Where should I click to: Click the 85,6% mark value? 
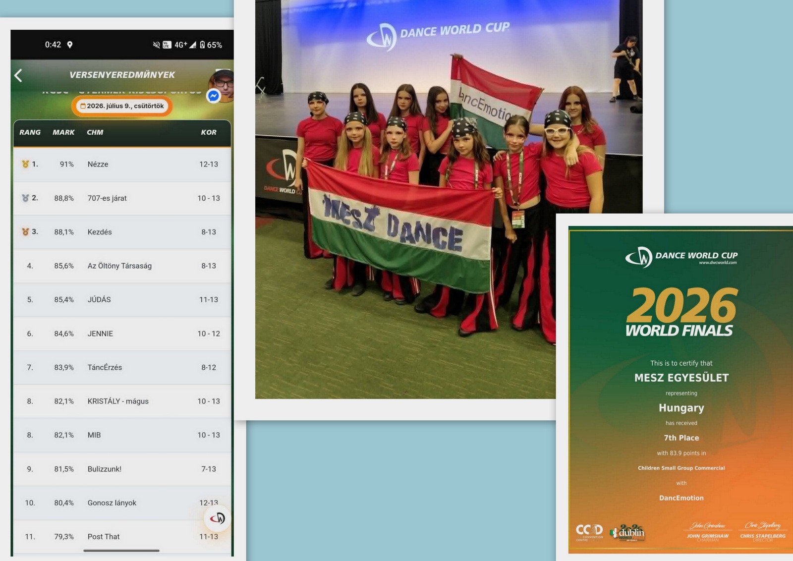[64, 266]
